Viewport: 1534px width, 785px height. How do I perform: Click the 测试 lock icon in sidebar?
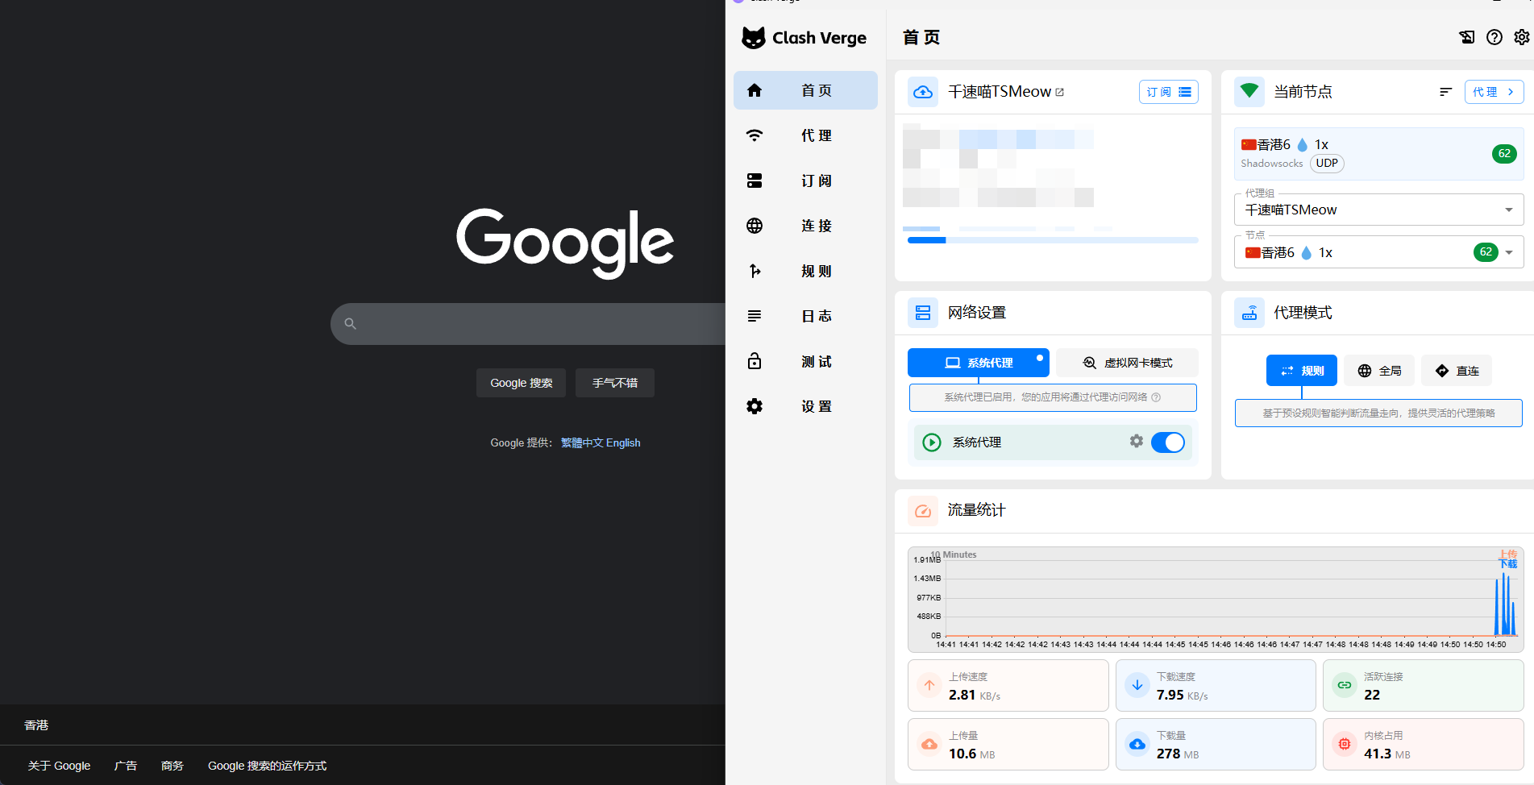click(x=755, y=361)
